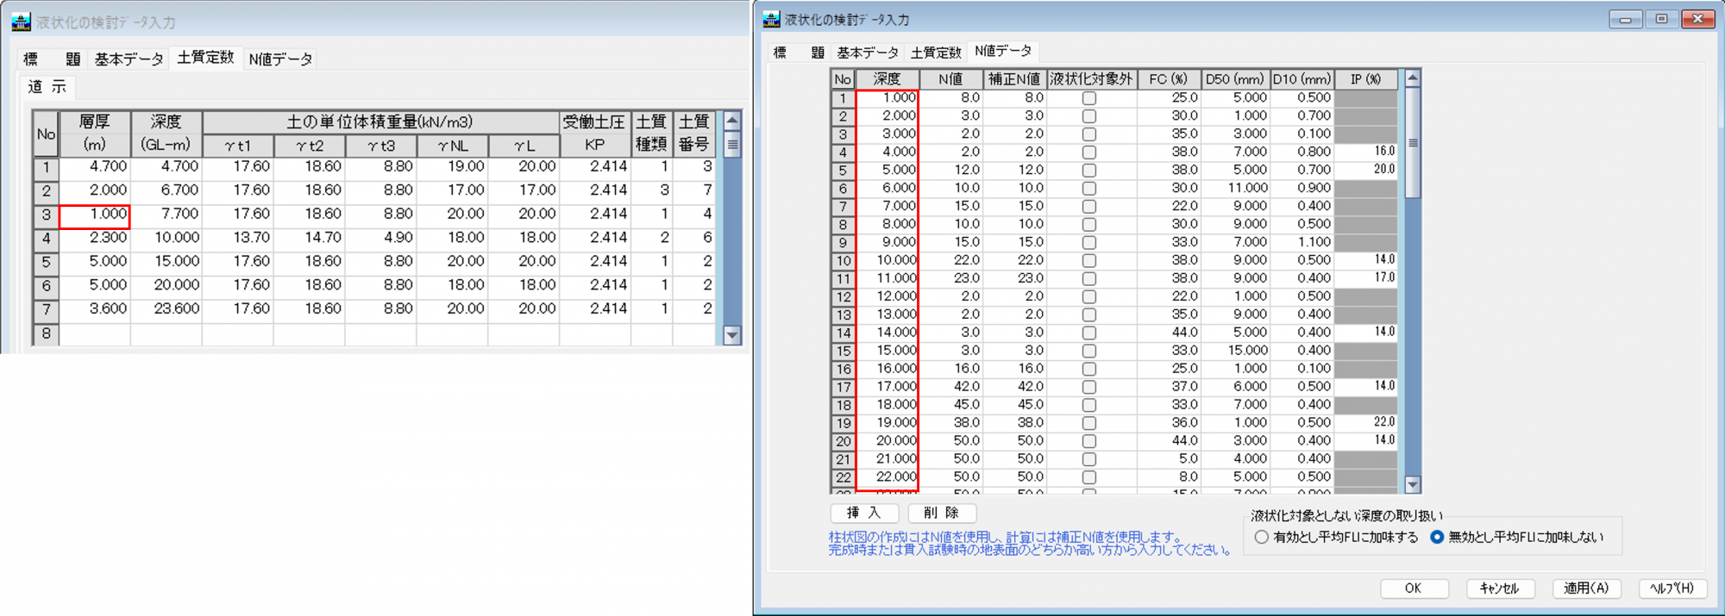Tick the 液状化対象外 checkbox in row 10

pos(1089,260)
